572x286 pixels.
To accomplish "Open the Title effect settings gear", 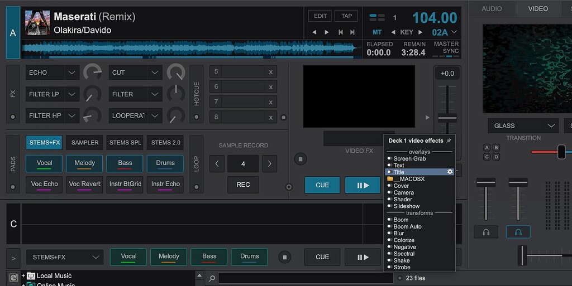I will coord(450,172).
